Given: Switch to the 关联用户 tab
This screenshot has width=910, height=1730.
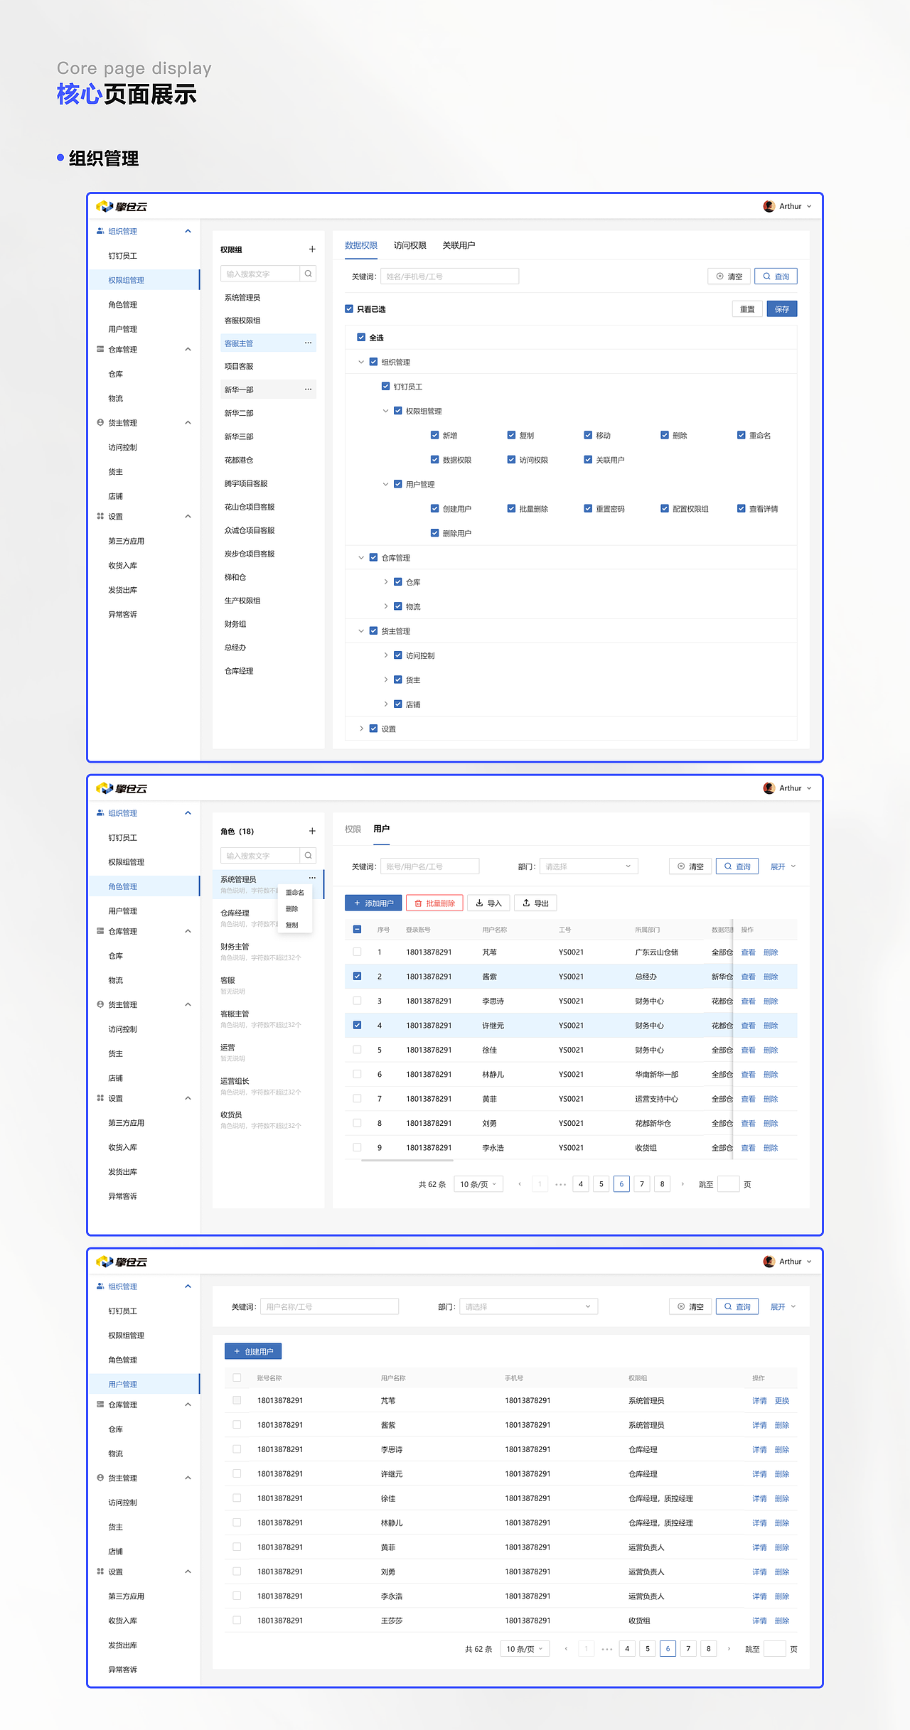Looking at the screenshot, I should click(459, 245).
